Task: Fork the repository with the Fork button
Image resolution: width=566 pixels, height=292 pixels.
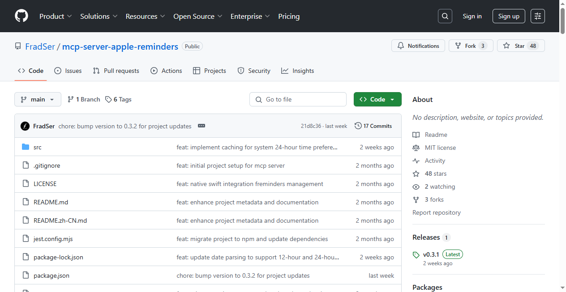Action: 471,46
